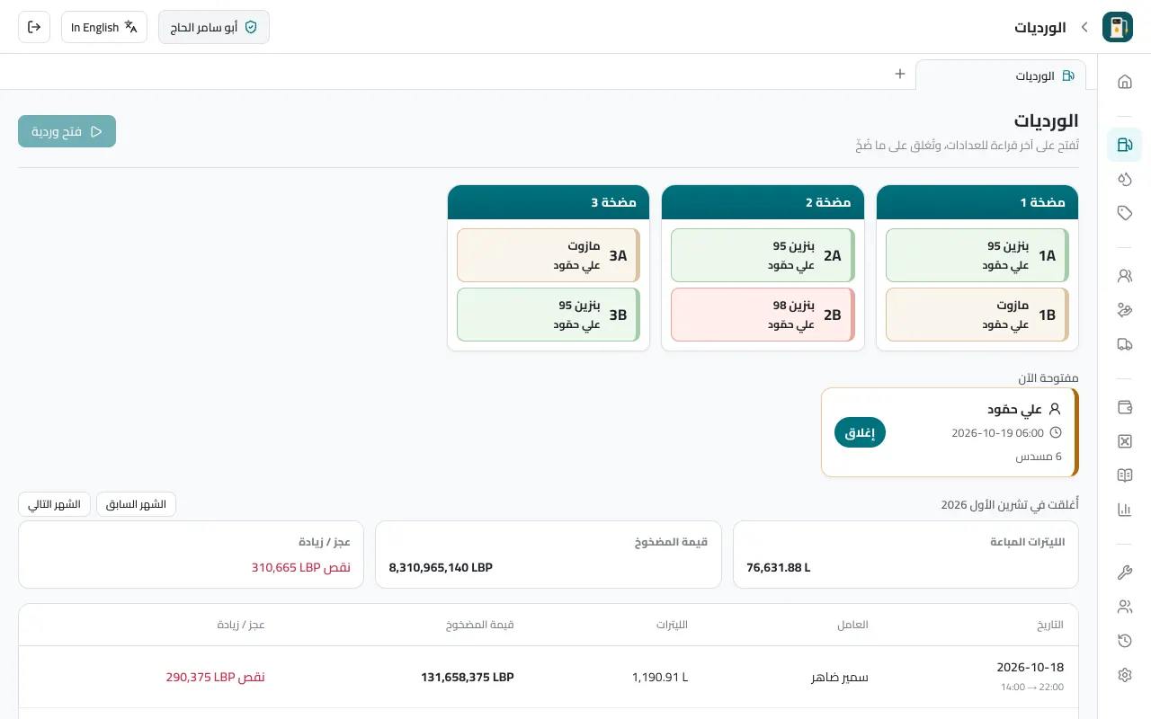Click worker name سمير ضاهر in table
Image resolution: width=1151 pixels, height=719 pixels.
[840, 677]
